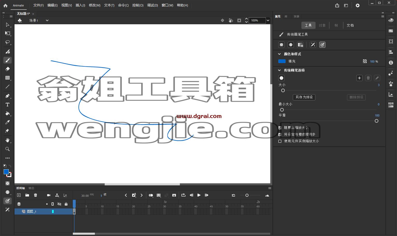Open the Edit Toolbar three-dots menu
The image size is (397, 236).
click(x=8, y=158)
